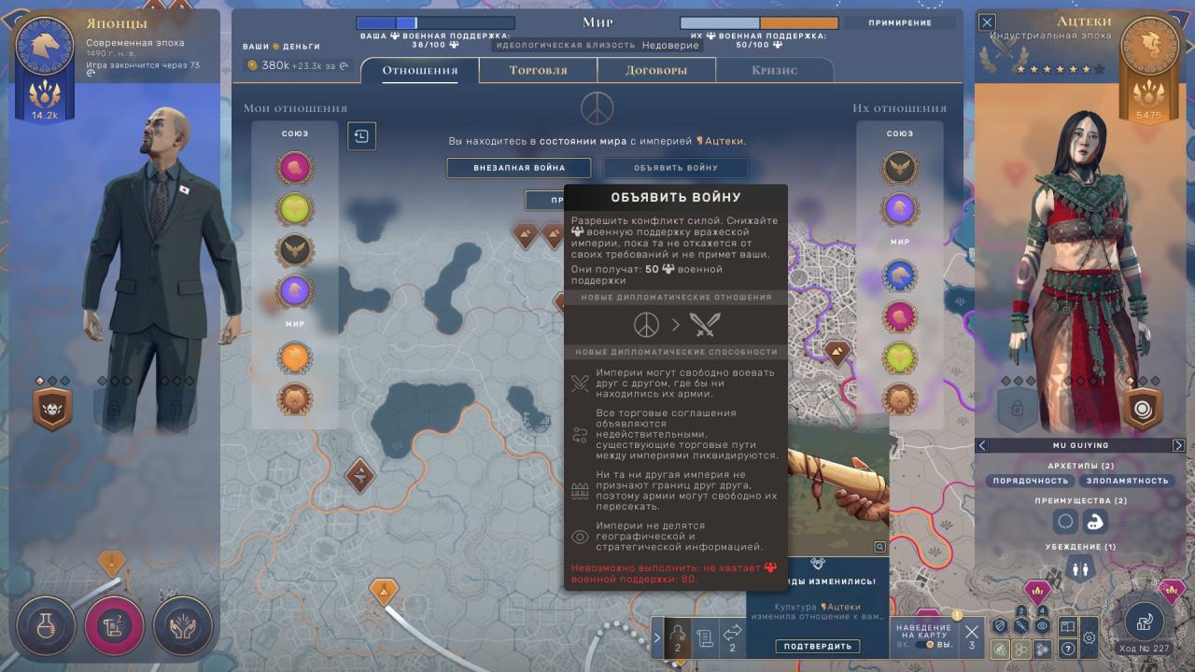Show next persona right of MU GUIYING

pos(1178,445)
